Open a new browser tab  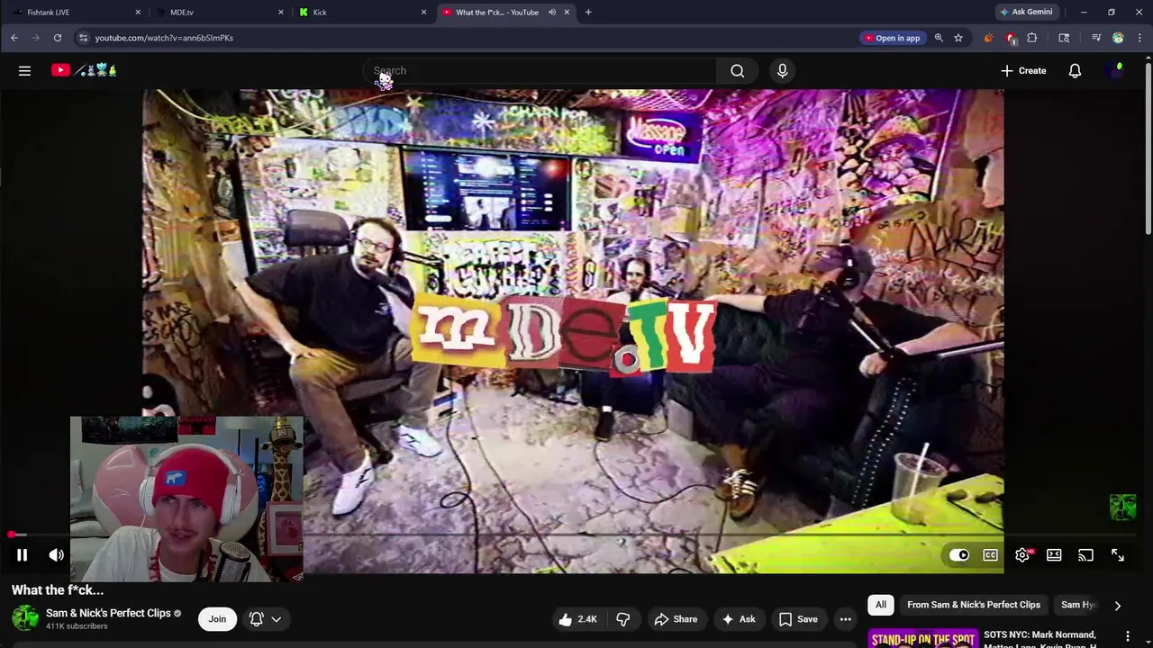[x=588, y=12]
